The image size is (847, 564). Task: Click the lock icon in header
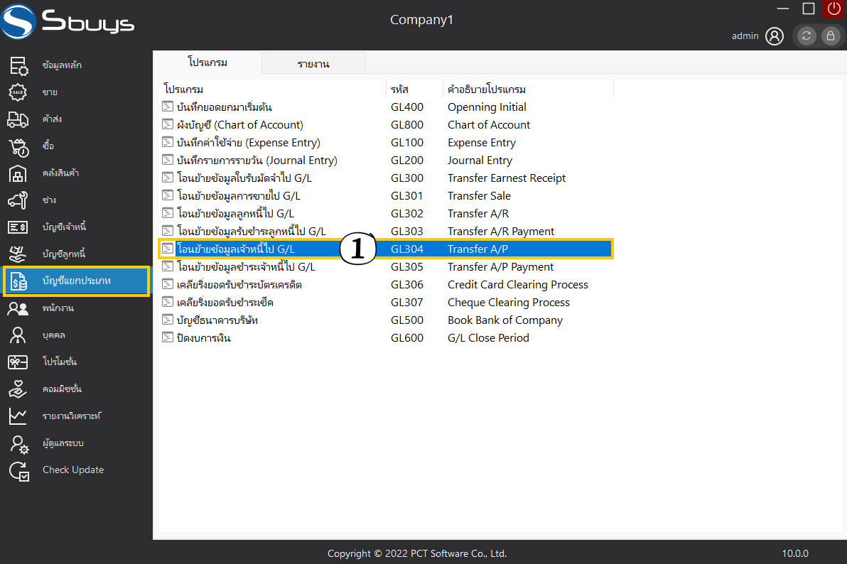[830, 36]
